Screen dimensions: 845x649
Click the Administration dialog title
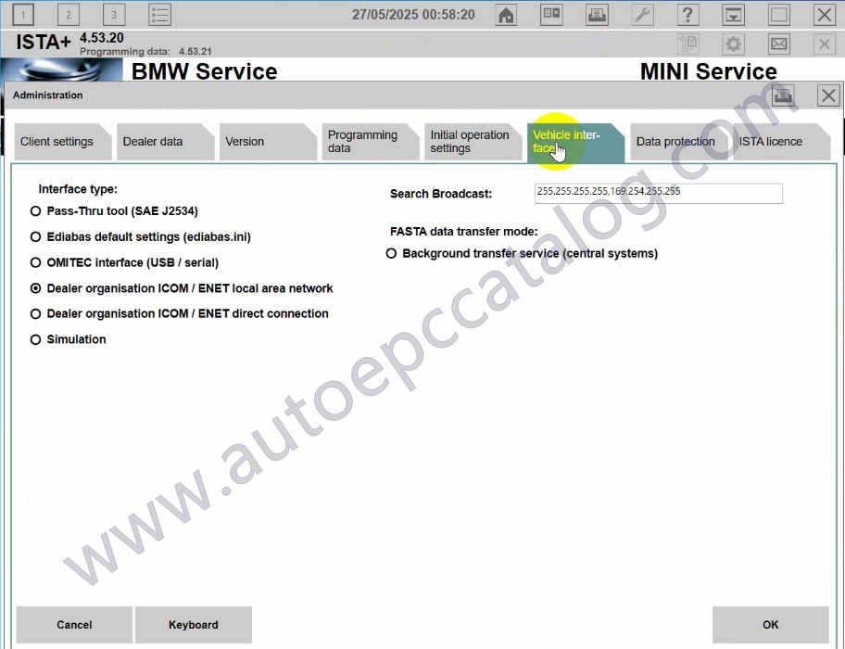pyautogui.click(x=48, y=95)
